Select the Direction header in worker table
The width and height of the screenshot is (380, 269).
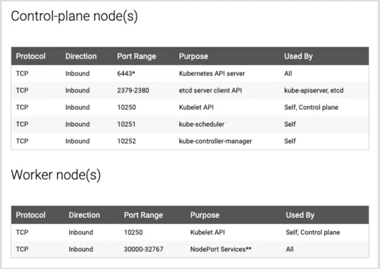tap(84, 215)
